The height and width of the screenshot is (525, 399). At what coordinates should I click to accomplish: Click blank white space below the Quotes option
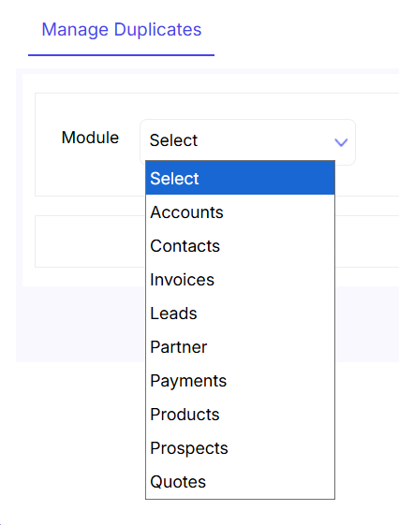(x=240, y=512)
